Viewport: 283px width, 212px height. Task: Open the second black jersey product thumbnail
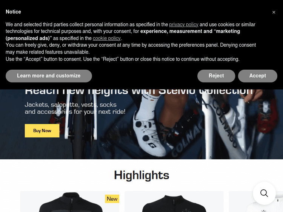click(x=174, y=201)
